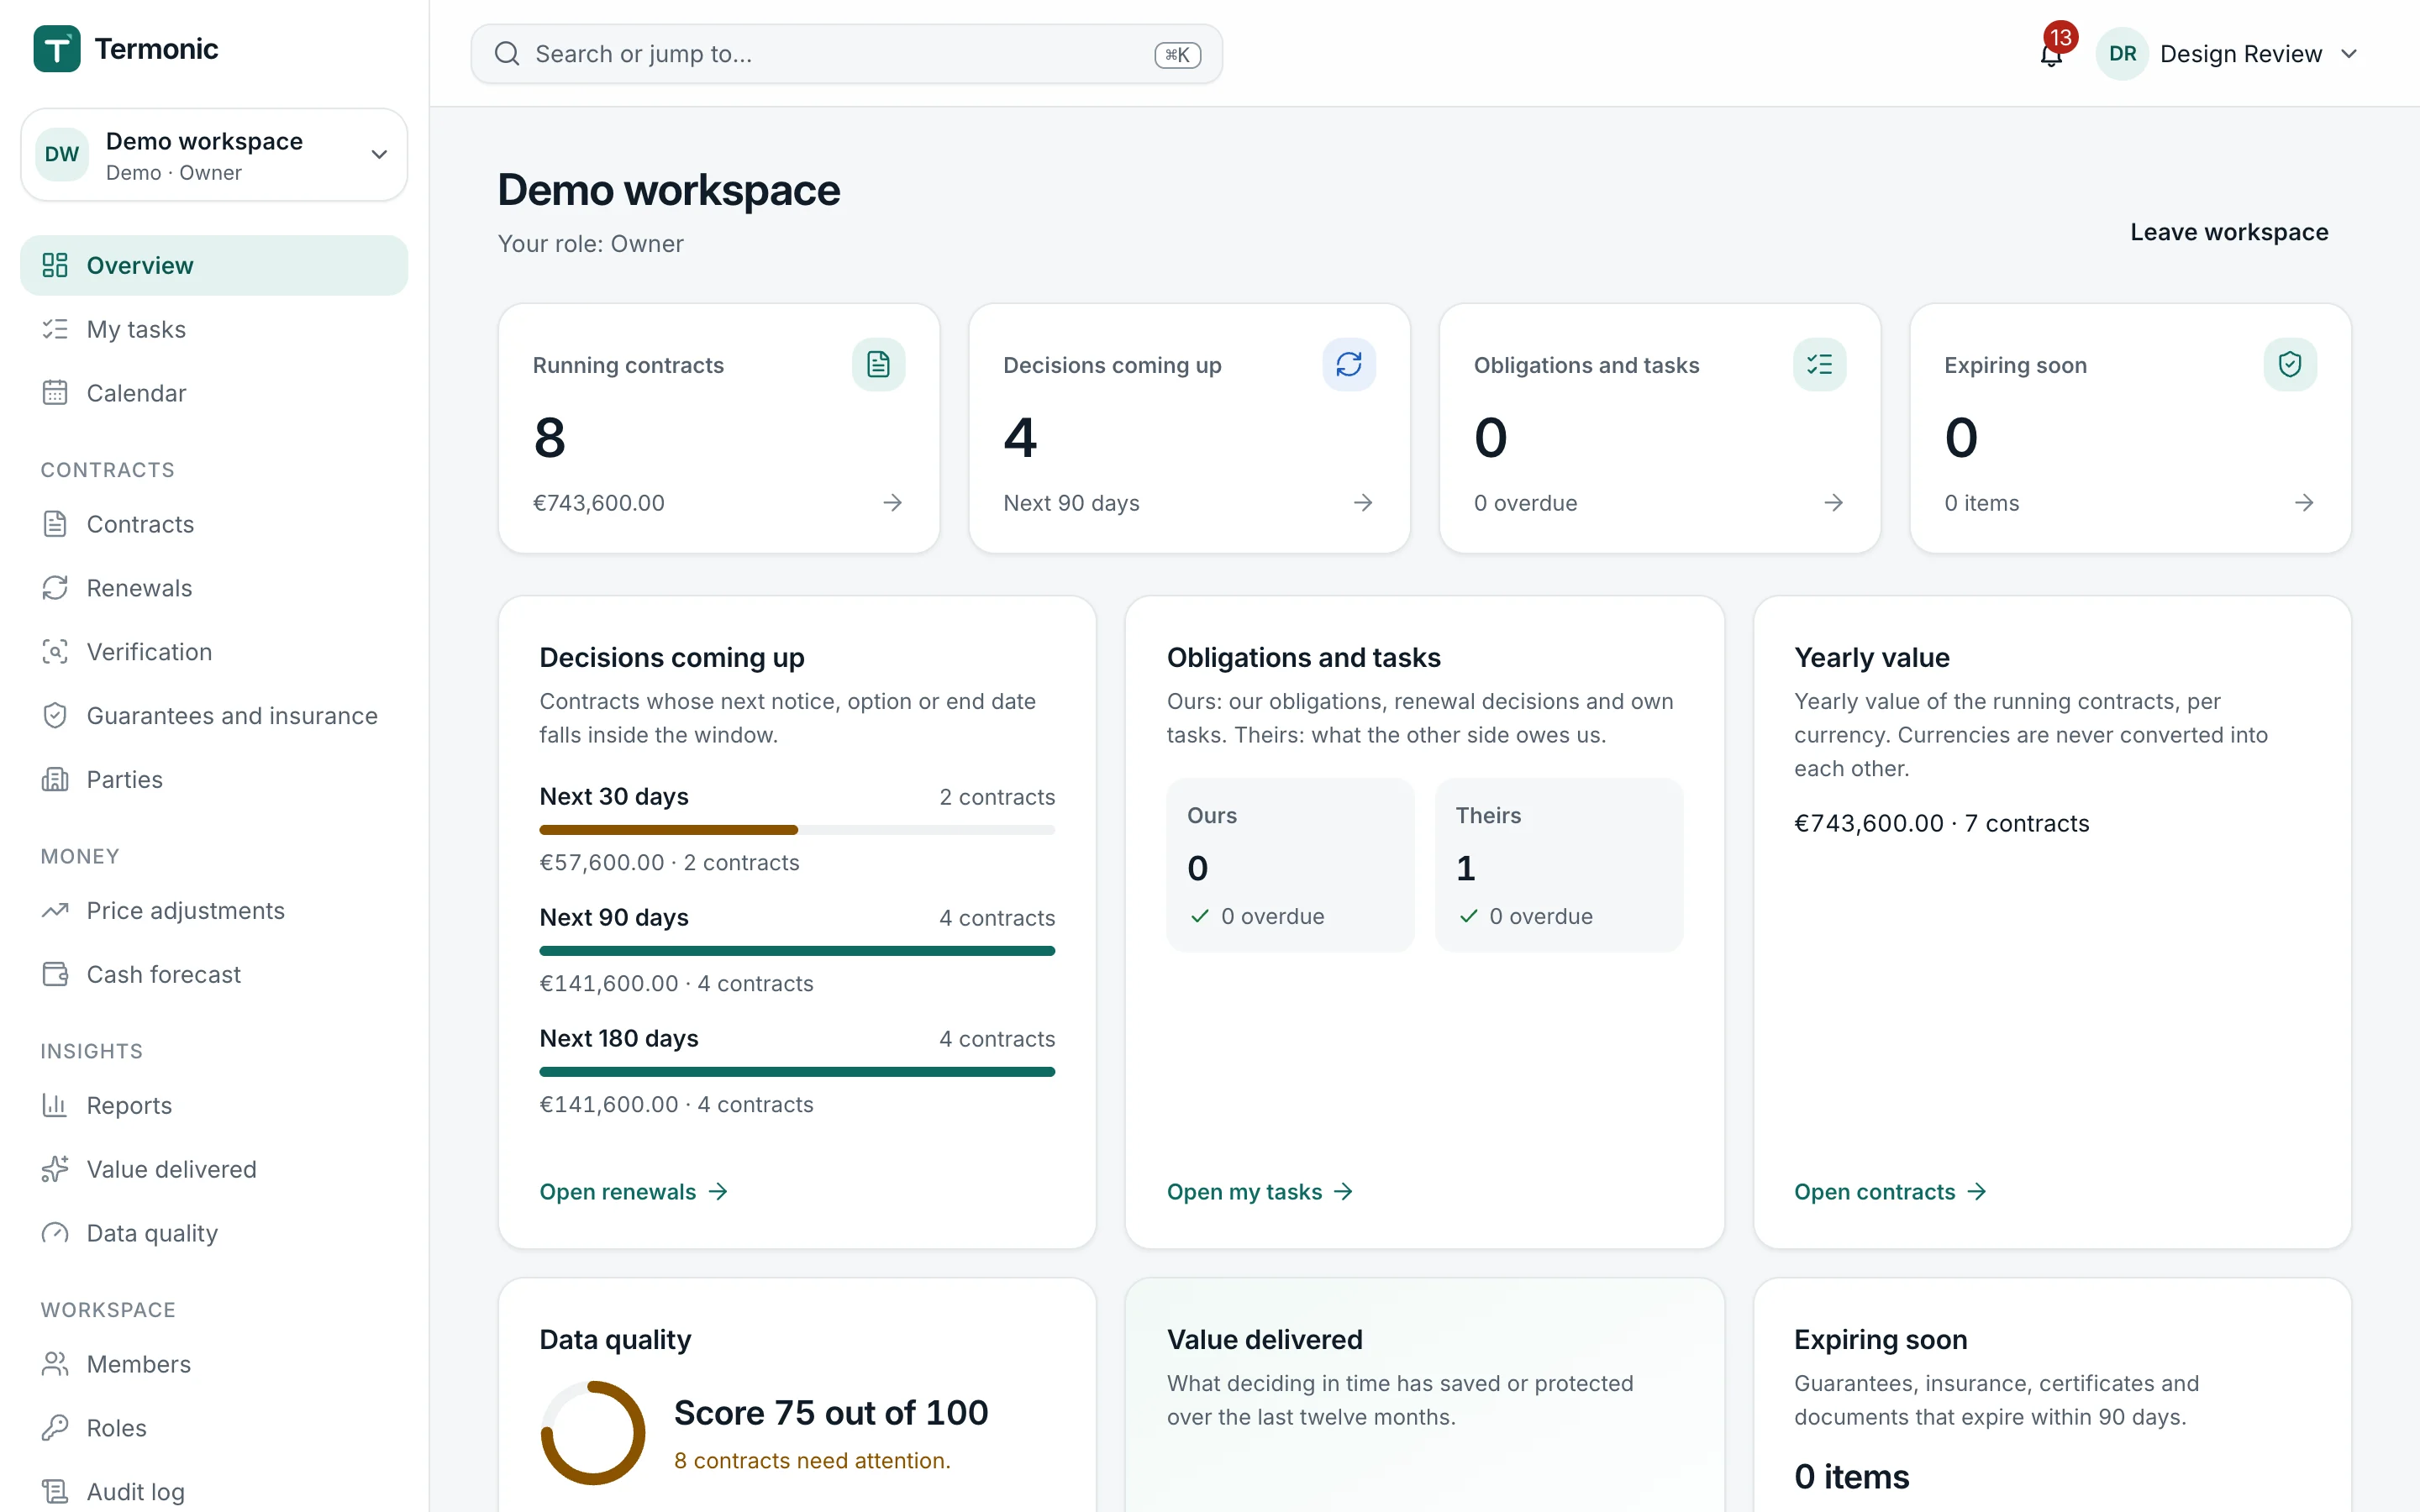Open the notifications bell
The width and height of the screenshot is (2420, 1512).
(2051, 54)
